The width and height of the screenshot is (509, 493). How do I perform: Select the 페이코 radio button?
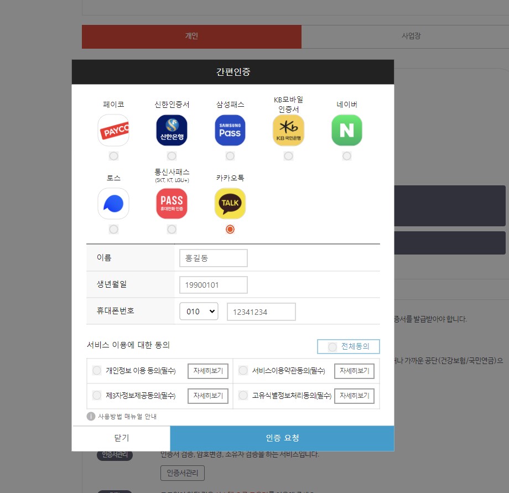[113, 156]
